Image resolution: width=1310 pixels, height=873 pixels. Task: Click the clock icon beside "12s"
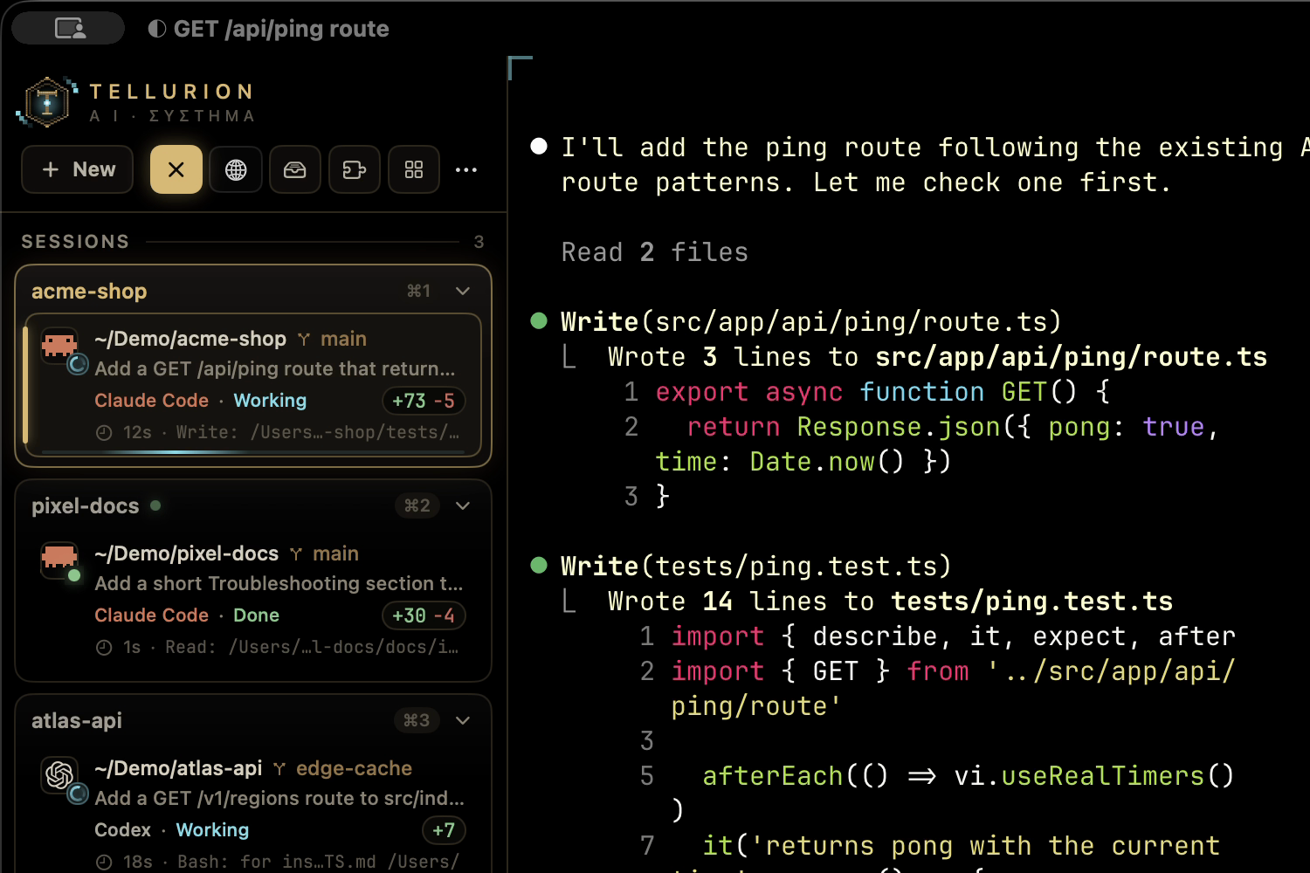tap(104, 433)
